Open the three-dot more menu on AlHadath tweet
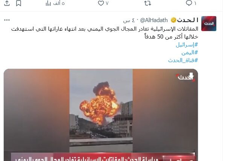This screenshot has width=225, height=161. (x=7, y=20)
